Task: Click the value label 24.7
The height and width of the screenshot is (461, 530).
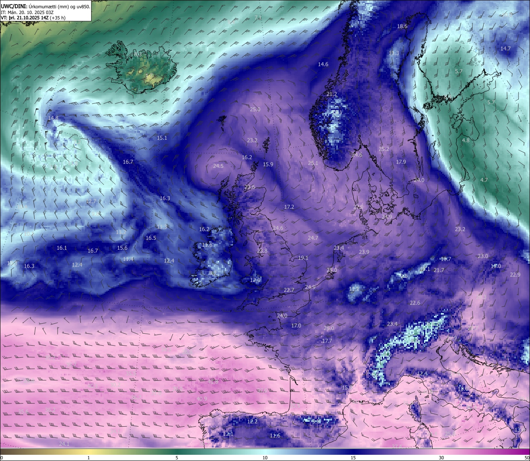Action: click(313, 238)
